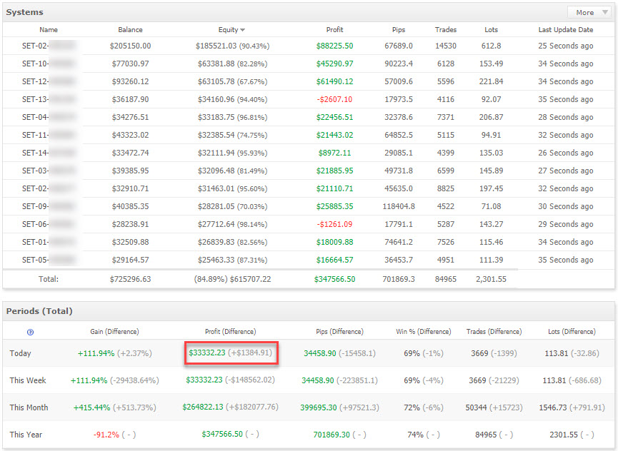Click profit value $8972.11

(334, 153)
